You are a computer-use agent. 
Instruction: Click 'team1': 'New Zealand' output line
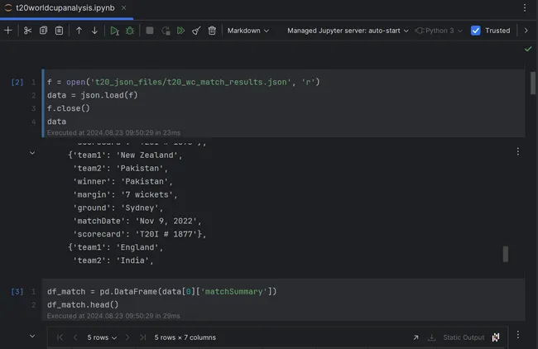[125, 155]
